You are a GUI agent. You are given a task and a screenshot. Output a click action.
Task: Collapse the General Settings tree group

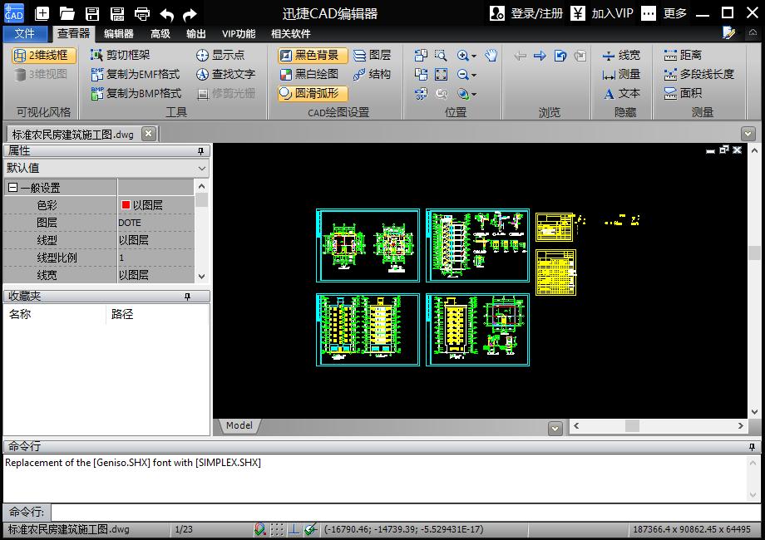(12, 188)
